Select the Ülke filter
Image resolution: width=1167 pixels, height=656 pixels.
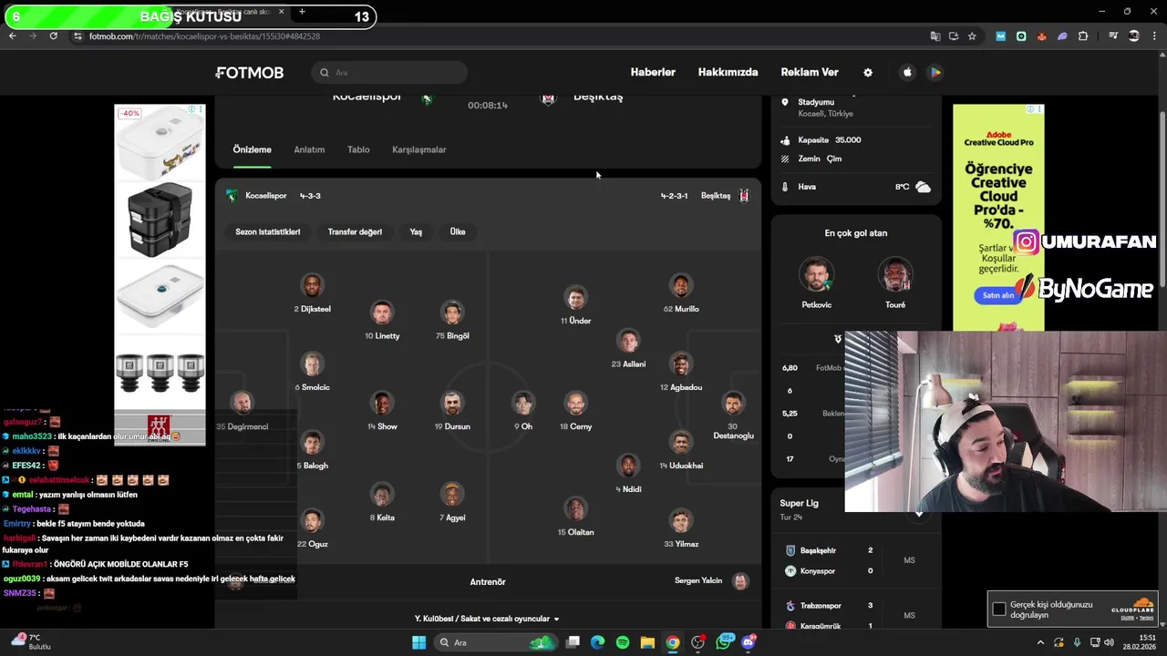(458, 231)
